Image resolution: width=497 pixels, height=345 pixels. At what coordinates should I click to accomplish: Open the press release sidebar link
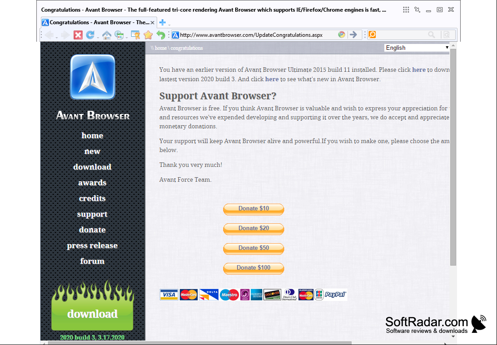click(x=92, y=245)
